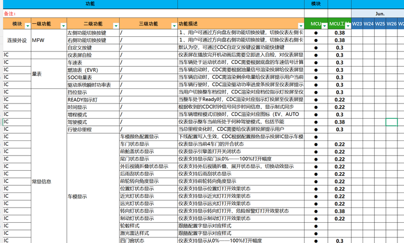Select the 备注: note cell
The height and width of the screenshot is (243, 404).
tap(154, 14)
